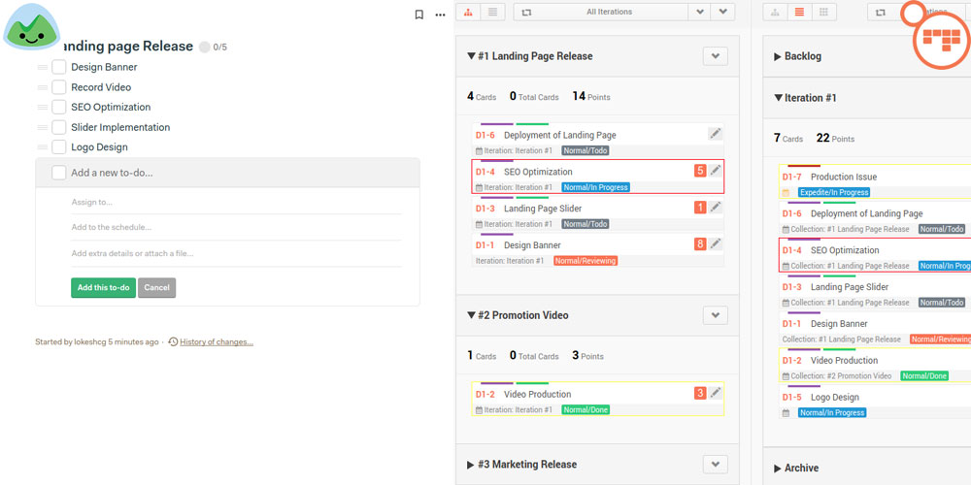The height and width of the screenshot is (485, 971).
Task: Expand the Backlog section
Action: pyautogui.click(x=778, y=57)
